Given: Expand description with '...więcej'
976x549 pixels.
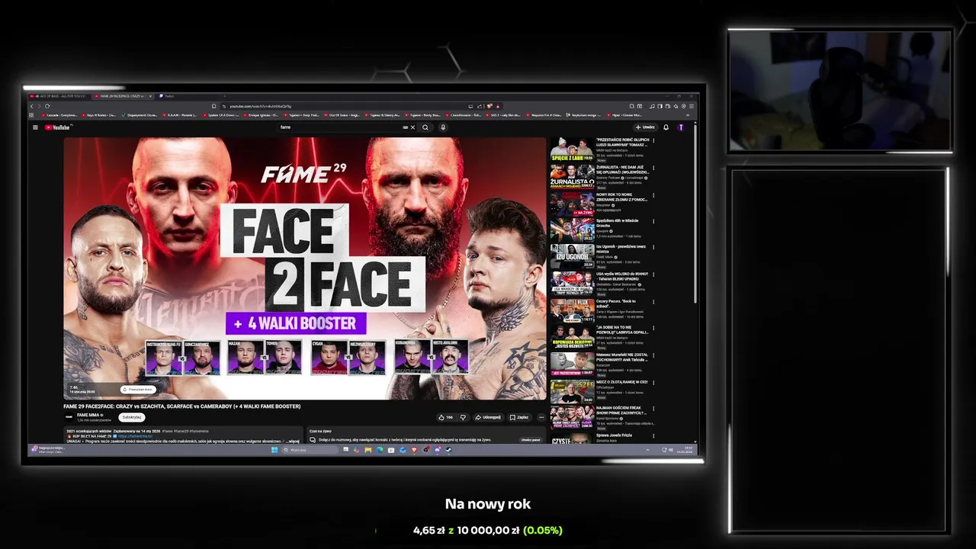Looking at the screenshot, I should coord(294,441).
